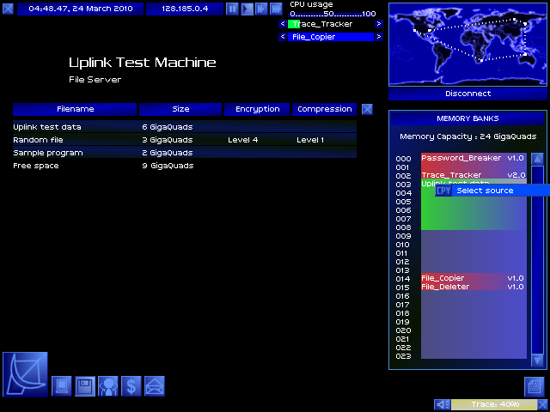
Task: Open the agent status person icon
Action: (x=108, y=386)
